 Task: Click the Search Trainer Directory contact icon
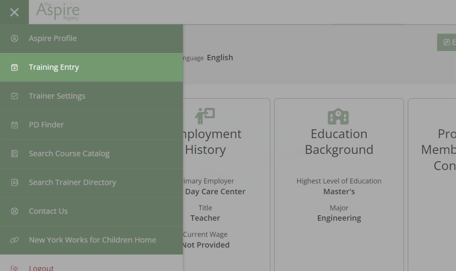pos(14,182)
